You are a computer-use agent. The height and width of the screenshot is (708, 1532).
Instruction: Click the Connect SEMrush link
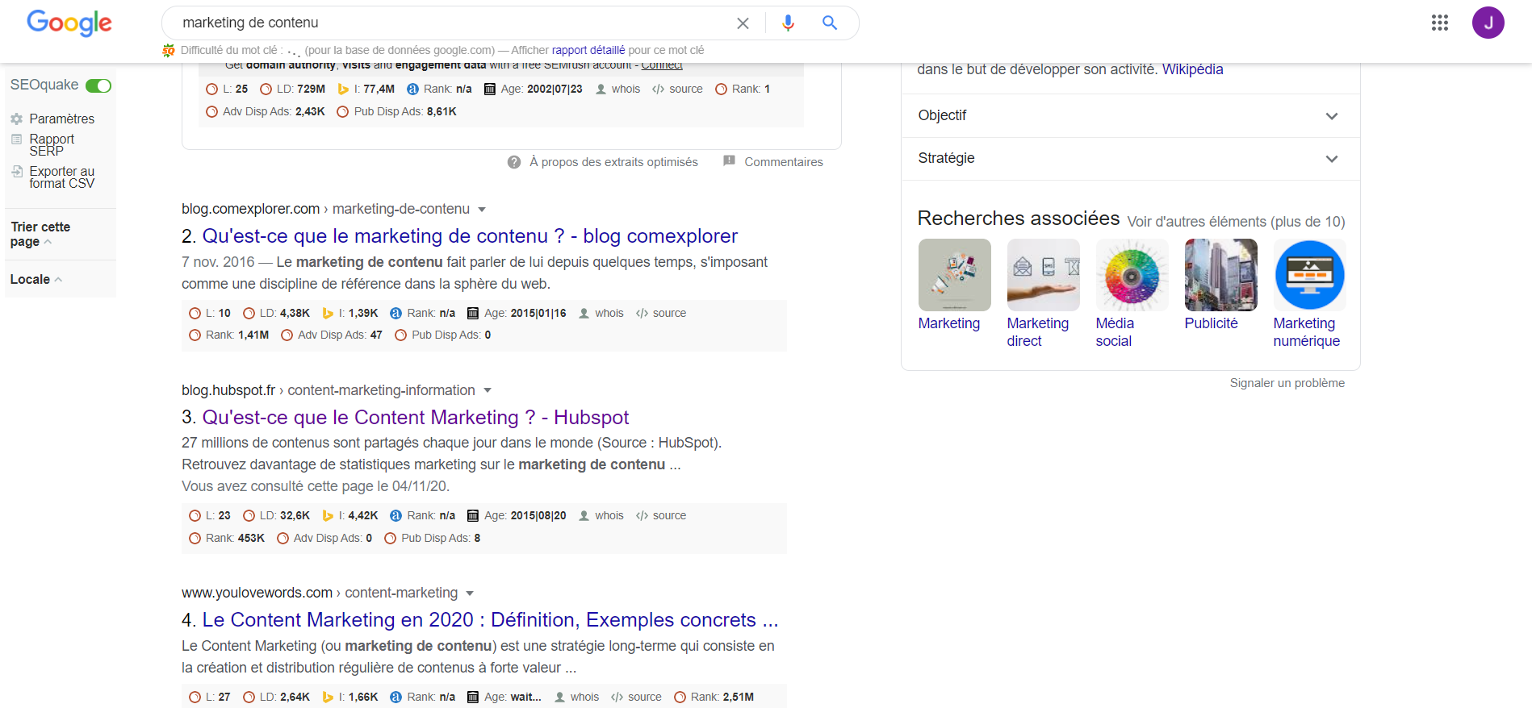[x=662, y=65]
